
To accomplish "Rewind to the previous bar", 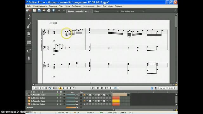I will pos(98,88).
